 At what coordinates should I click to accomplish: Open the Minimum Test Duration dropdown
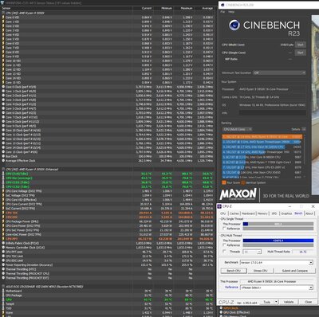click(x=279, y=72)
